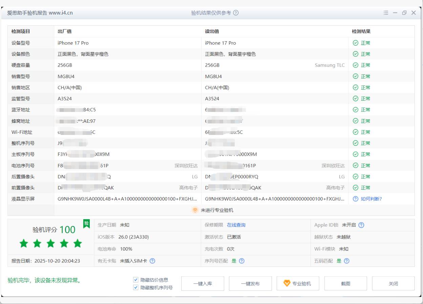Click the green check icon for 设备型号
Image resolution: width=423 pixels, height=304 pixels.
pyautogui.click(x=355, y=43)
